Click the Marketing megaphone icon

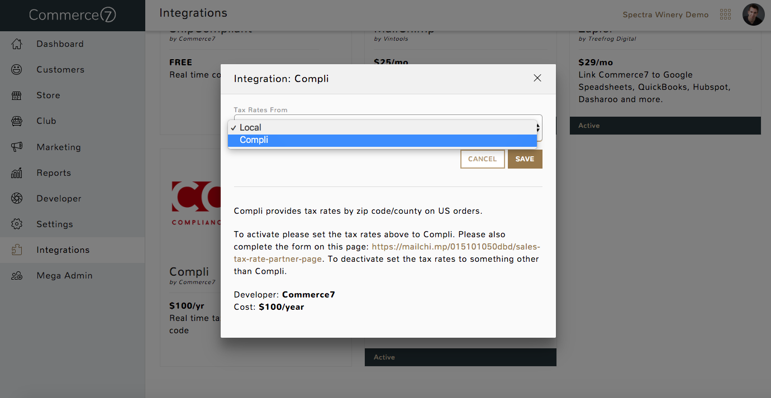pos(17,147)
